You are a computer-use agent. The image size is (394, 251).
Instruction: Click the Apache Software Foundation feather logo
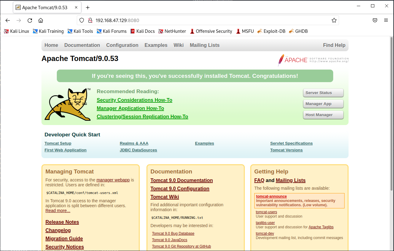313,60
